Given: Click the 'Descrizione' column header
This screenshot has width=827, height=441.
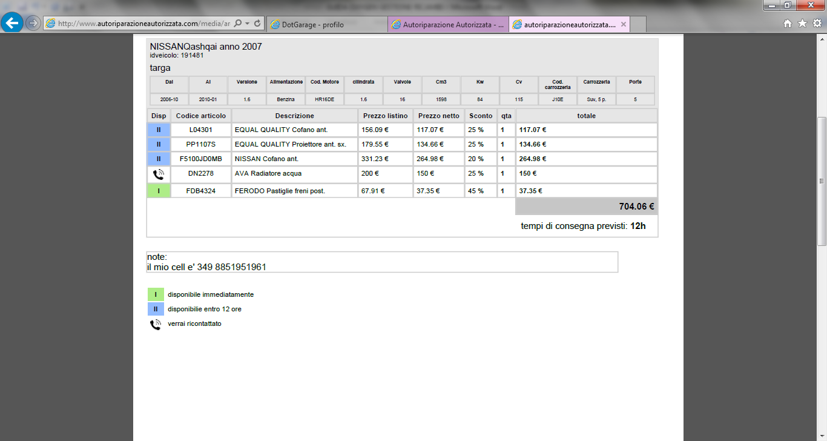Looking at the screenshot, I should click(295, 116).
